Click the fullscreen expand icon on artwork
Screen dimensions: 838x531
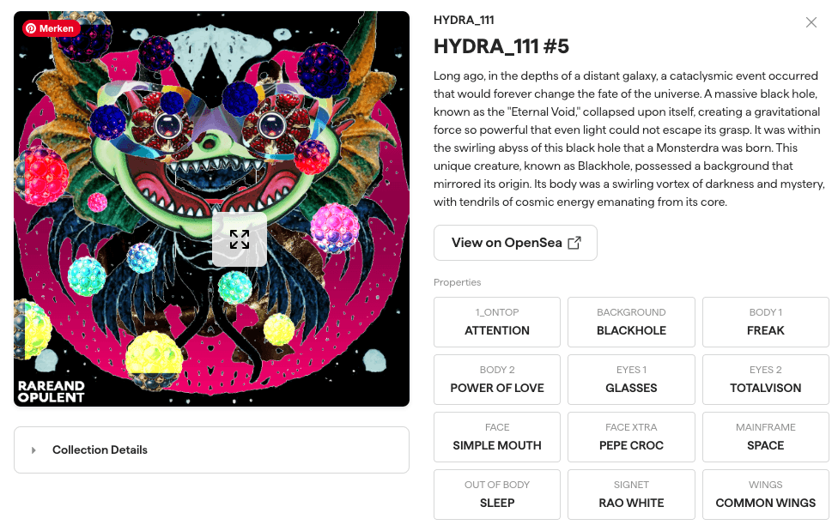[x=240, y=239]
